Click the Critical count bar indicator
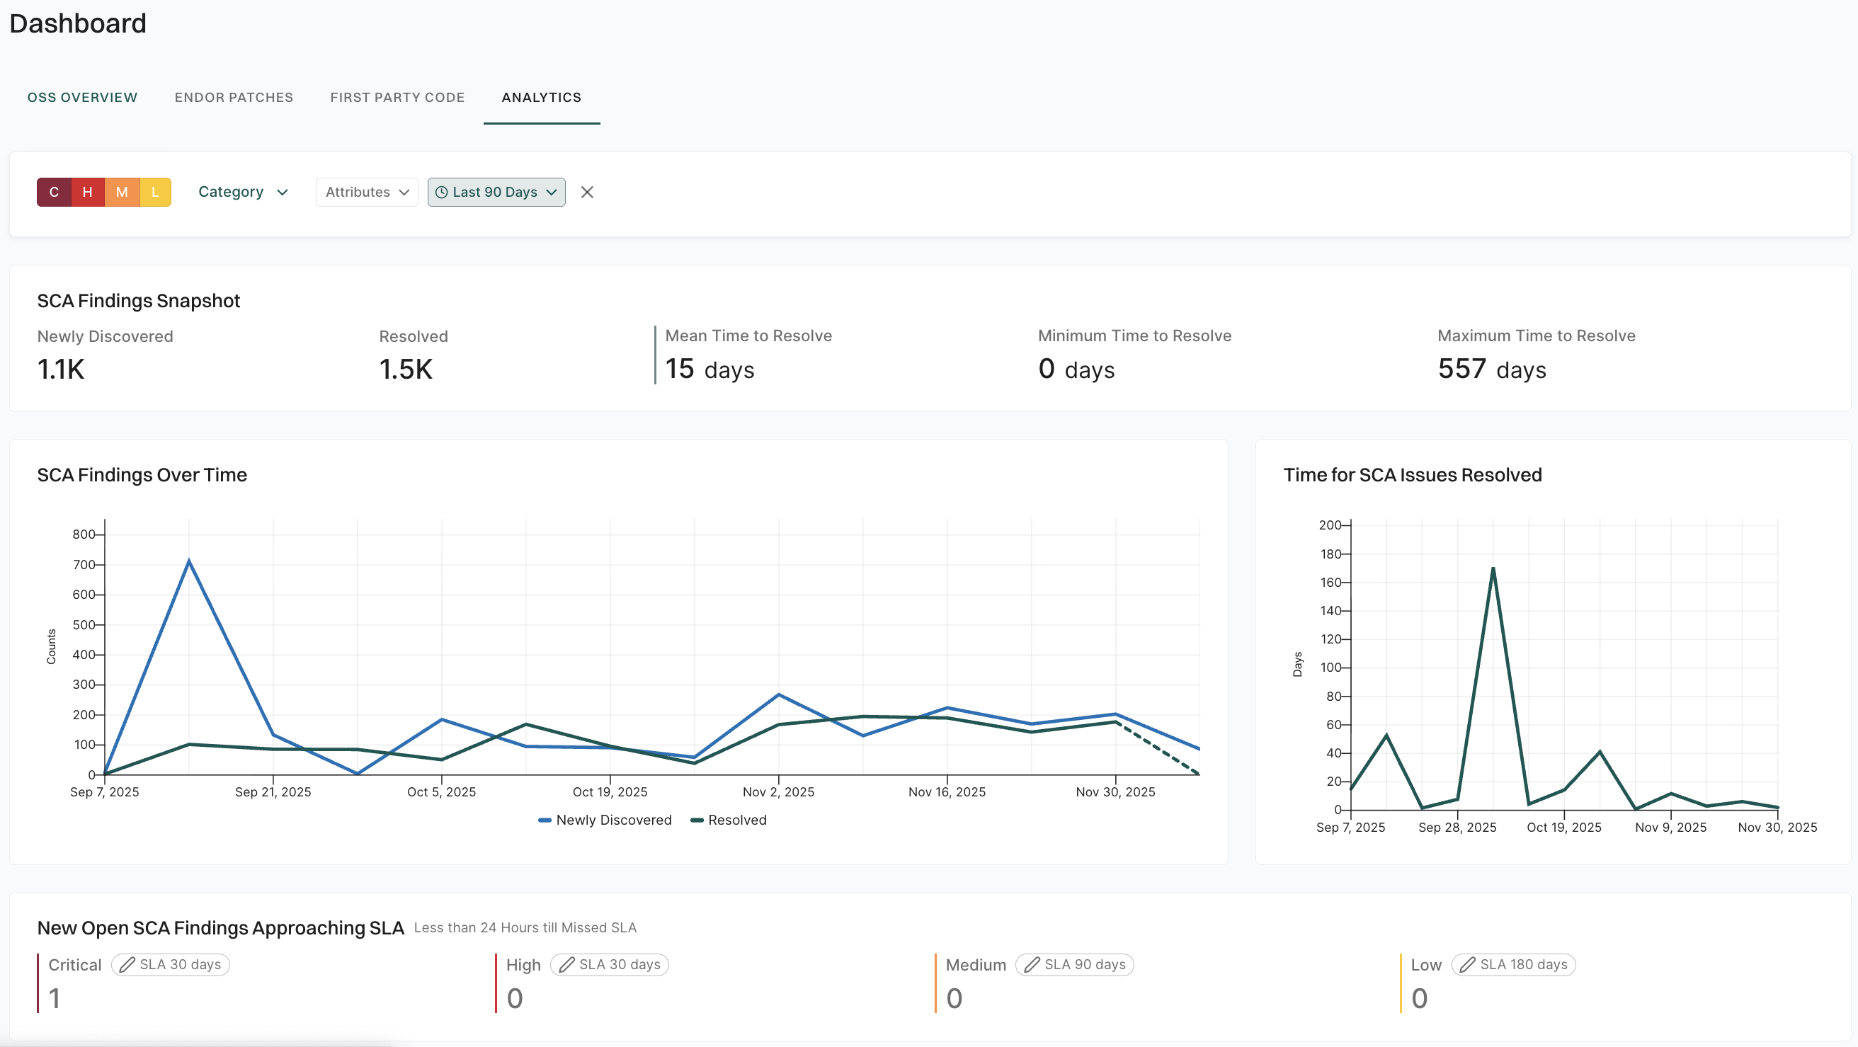This screenshot has width=1858, height=1047. 38,983
